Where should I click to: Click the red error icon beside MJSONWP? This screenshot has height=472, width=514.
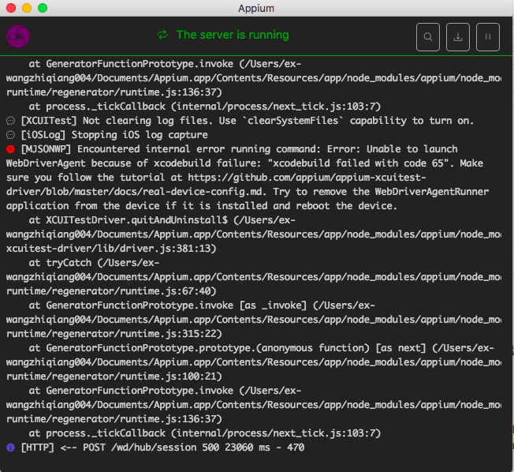tap(10, 149)
